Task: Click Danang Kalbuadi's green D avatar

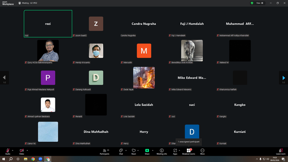Action: tap(96, 78)
